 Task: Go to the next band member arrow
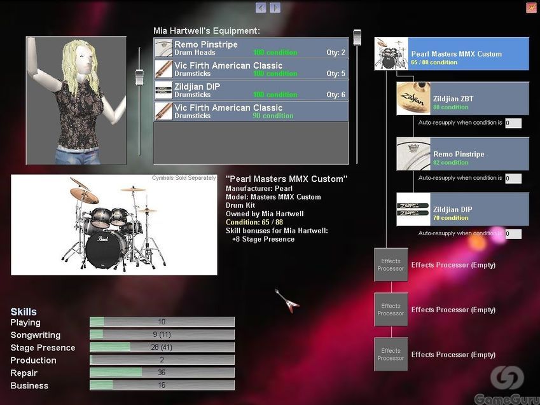tap(275, 8)
